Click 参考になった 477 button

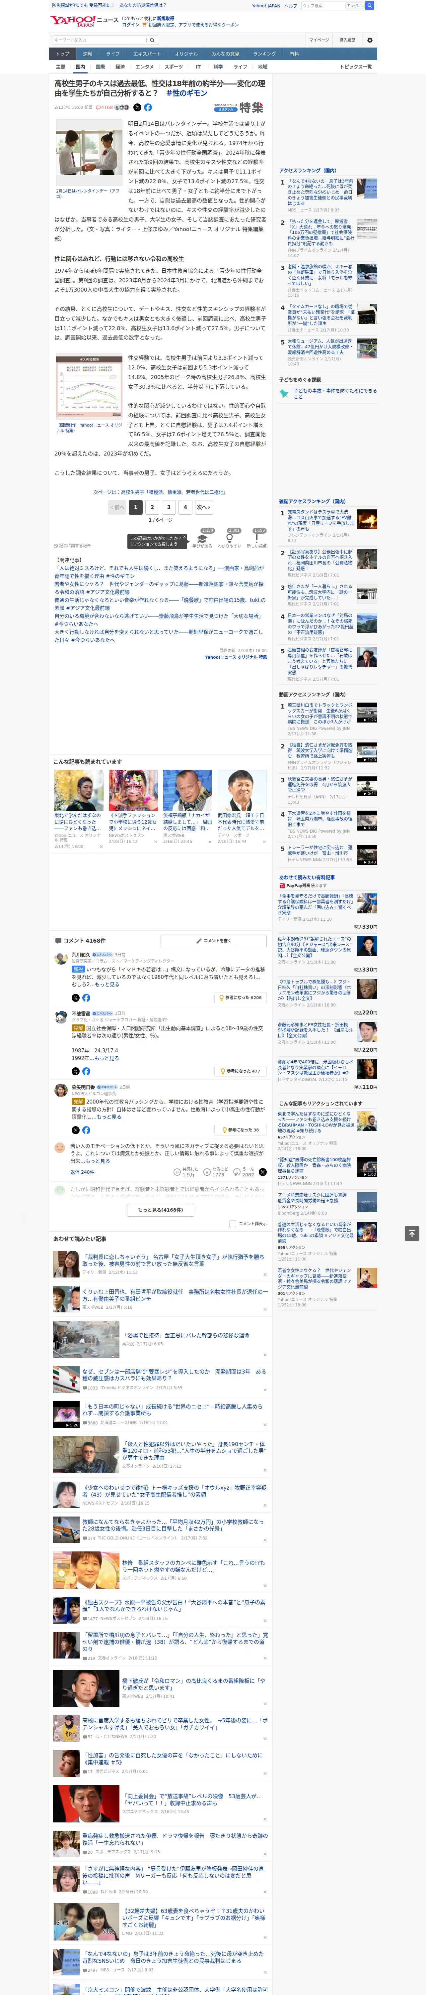pyautogui.click(x=241, y=1071)
